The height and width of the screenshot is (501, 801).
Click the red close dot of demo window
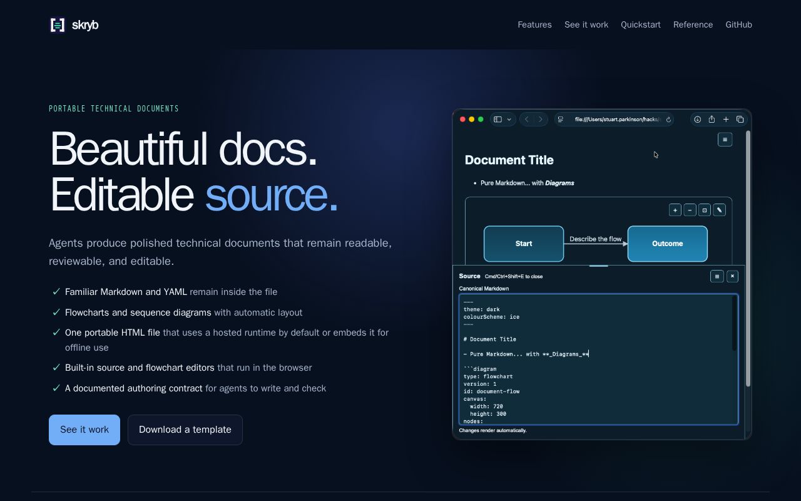[463, 120]
